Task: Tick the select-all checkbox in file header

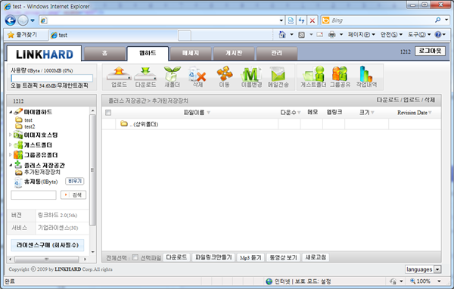Action: [x=108, y=113]
